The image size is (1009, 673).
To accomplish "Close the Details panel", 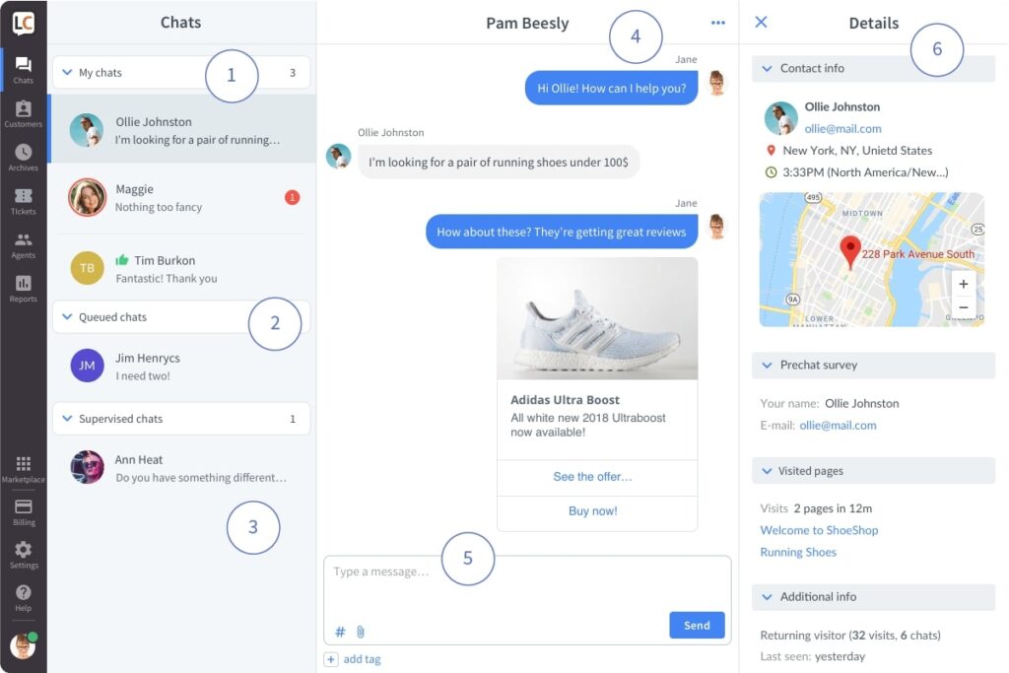I will pyautogui.click(x=760, y=23).
